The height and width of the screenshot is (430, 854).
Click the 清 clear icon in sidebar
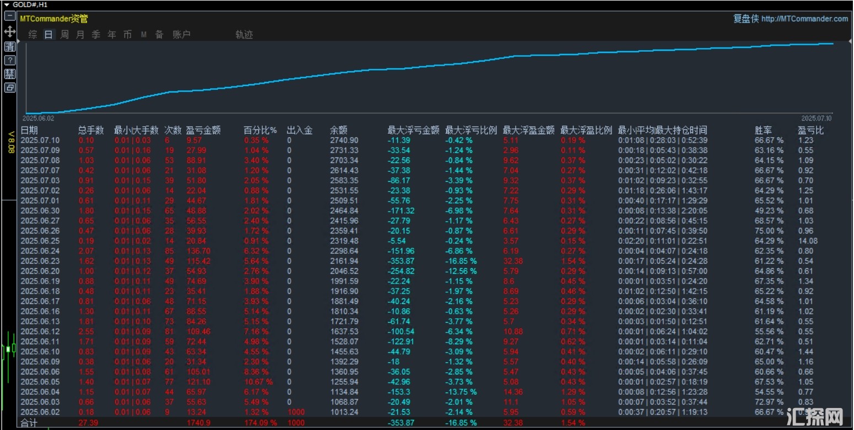pyautogui.click(x=10, y=46)
